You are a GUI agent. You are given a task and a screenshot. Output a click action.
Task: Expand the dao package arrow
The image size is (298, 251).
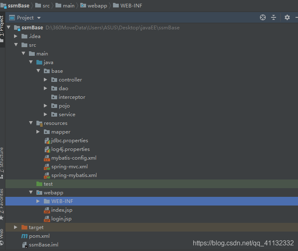coord(46,88)
